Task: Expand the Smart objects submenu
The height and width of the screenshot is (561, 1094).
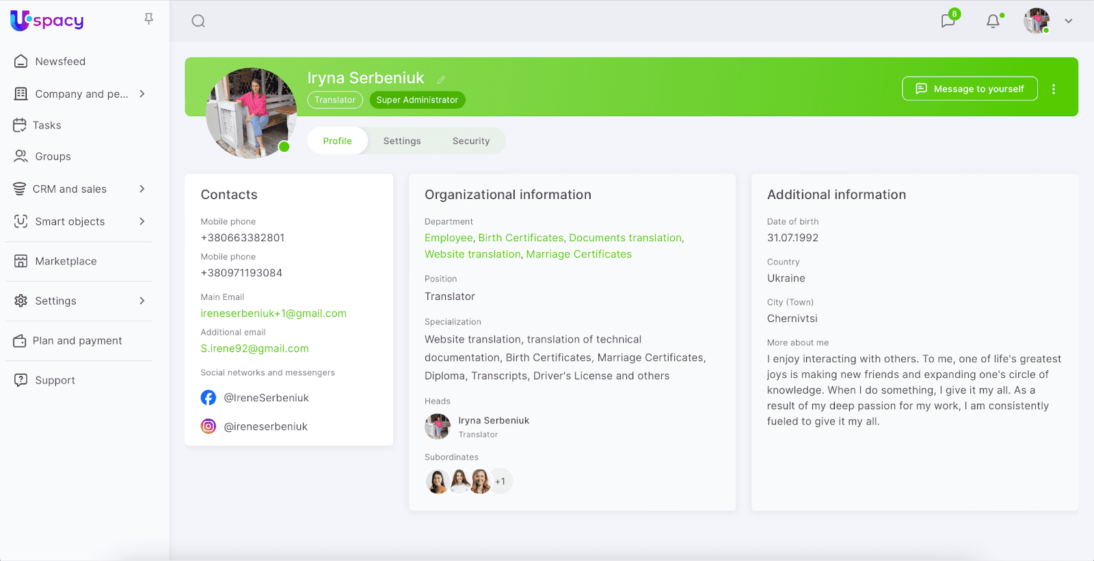Action: click(142, 221)
